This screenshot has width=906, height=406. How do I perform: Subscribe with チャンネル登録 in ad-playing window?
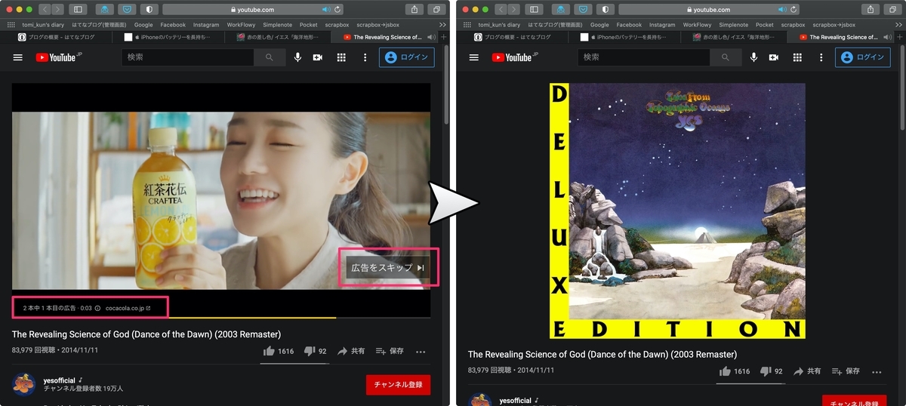coord(398,384)
